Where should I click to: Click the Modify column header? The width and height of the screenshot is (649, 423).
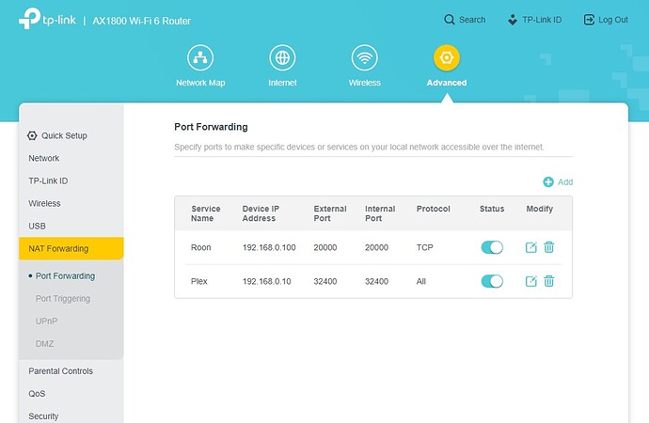pyautogui.click(x=539, y=209)
